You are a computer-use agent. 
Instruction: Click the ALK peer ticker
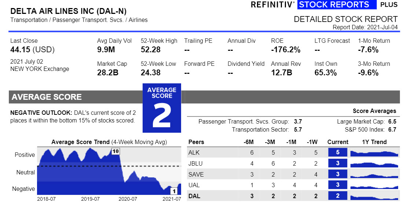coord(194,152)
